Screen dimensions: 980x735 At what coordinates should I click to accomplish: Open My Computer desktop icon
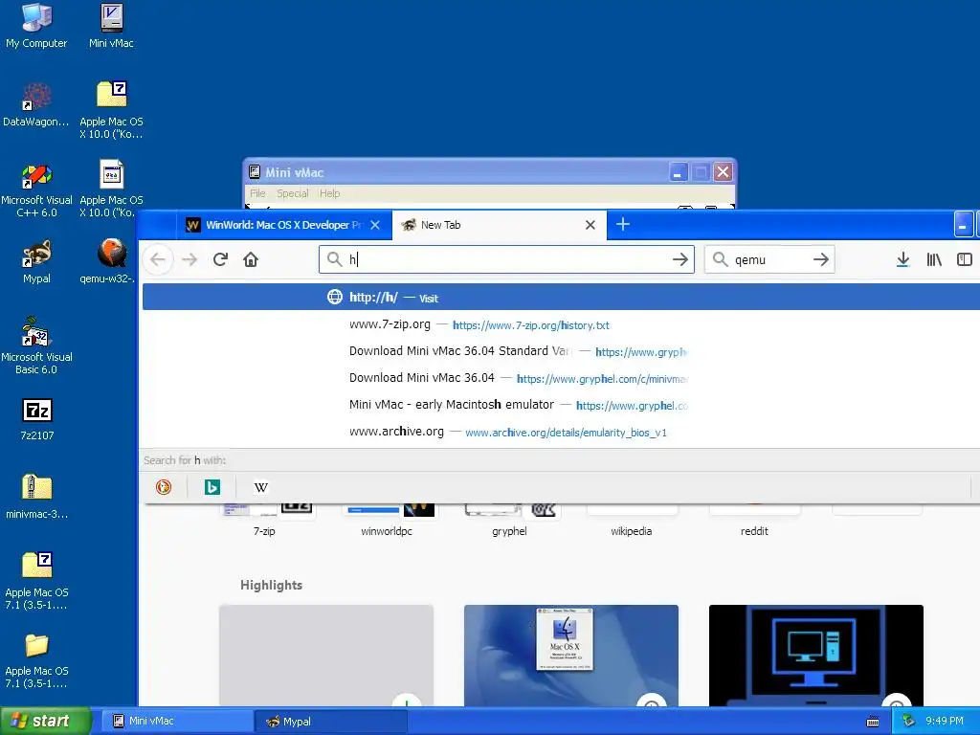coord(36,26)
